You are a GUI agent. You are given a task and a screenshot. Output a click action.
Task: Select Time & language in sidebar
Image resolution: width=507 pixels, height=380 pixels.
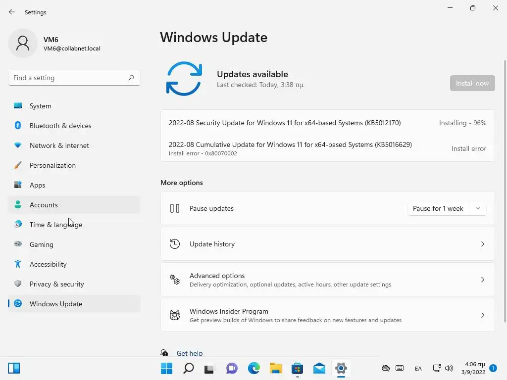tap(74, 224)
